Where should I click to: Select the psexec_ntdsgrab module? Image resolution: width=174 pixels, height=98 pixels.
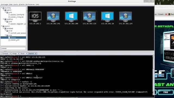17,17
